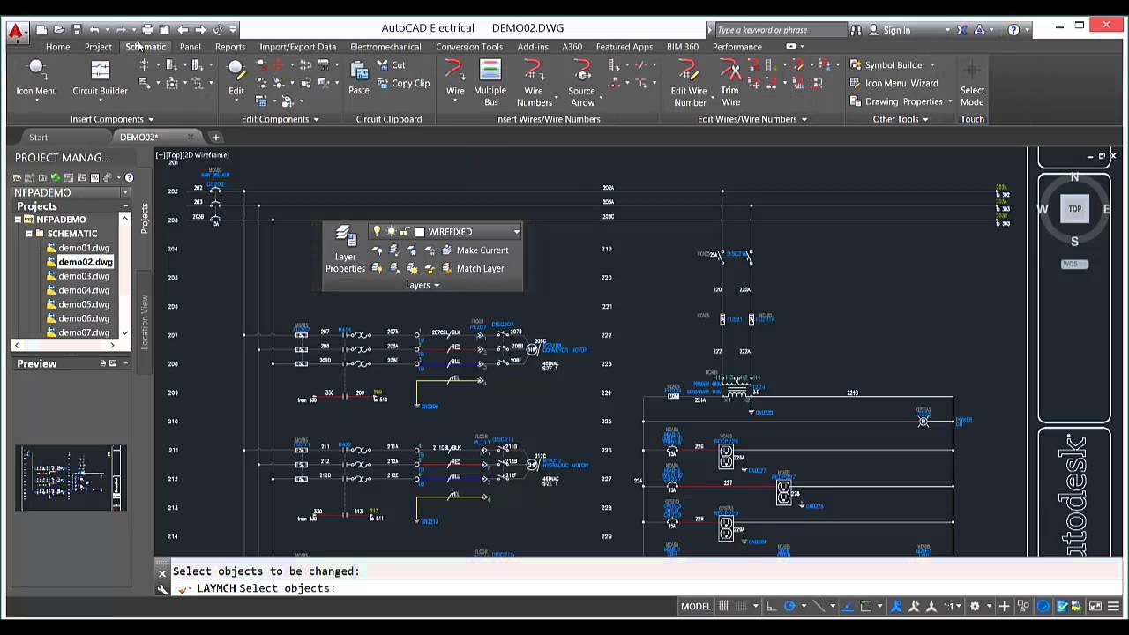Click the Cut circuit button
This screenshot has height=635, width=1129.
coord(391,64)
